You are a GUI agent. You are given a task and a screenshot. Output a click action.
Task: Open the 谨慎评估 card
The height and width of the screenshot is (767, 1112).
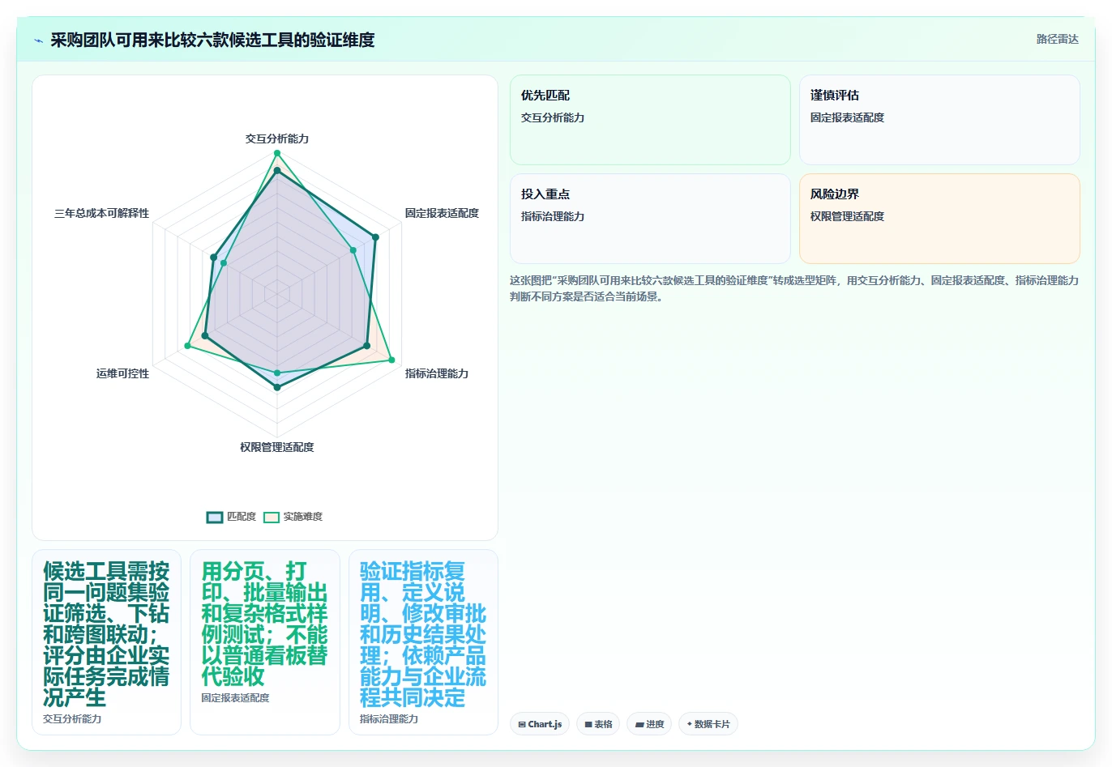(939, 120)
